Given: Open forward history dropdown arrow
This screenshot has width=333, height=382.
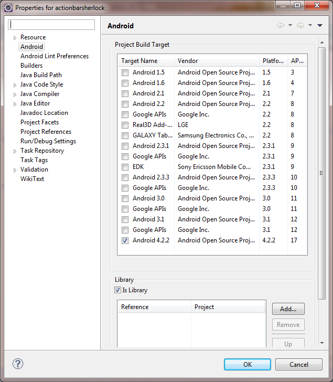Looking at the screenshot, I should coord(310,25).
